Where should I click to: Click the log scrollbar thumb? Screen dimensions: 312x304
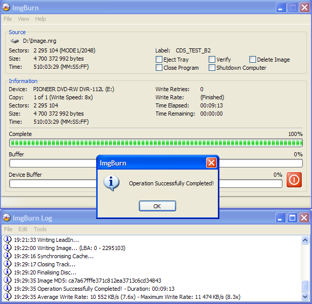(x=305, y=286)
